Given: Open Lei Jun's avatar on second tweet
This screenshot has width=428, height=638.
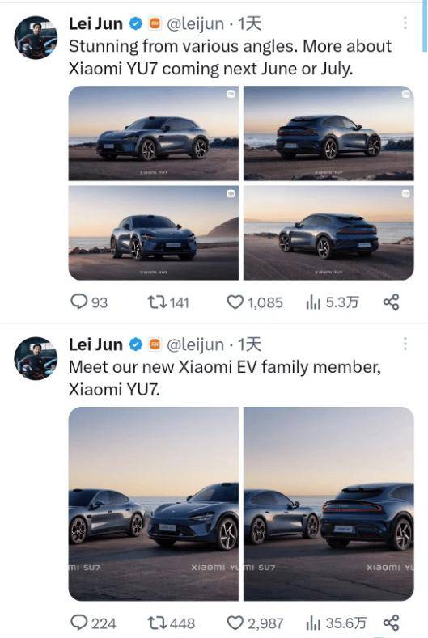Looking at the screenshot, I should tap(36, 358).
